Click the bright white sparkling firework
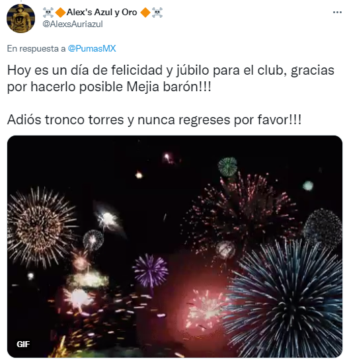Image resolution: width=347 pixels, height=359 pixels. point(108,219)
